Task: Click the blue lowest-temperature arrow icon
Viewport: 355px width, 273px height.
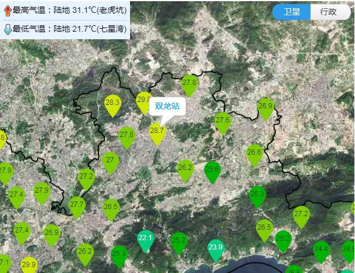Action: [x=7, y=29]
